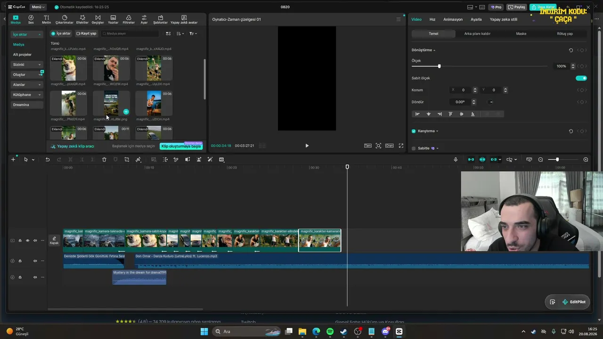Click the Oran aspect ratio button

[389, 146]
